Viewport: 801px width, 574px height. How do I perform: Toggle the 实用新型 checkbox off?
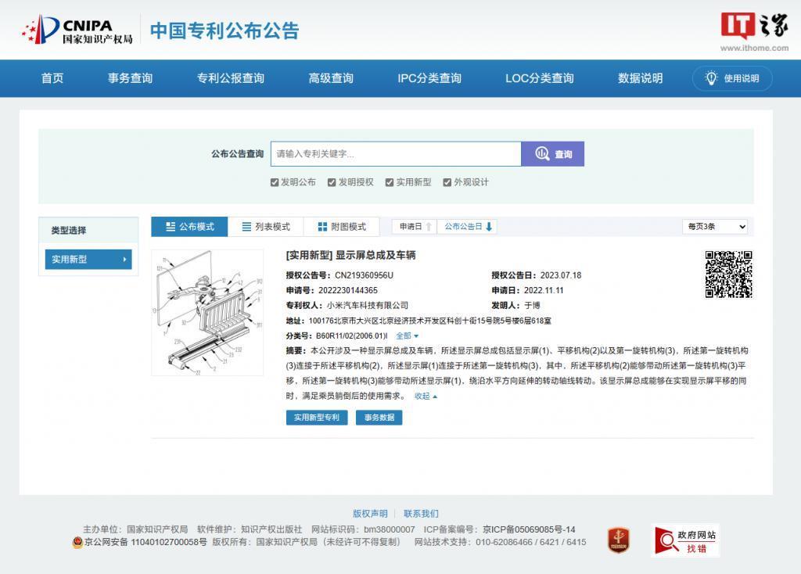point(390,181)
